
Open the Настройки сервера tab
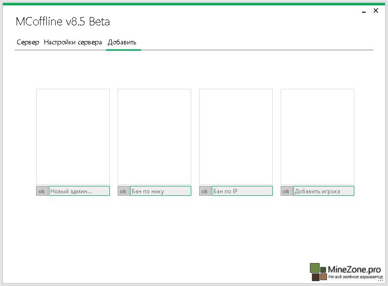point(73,42)
